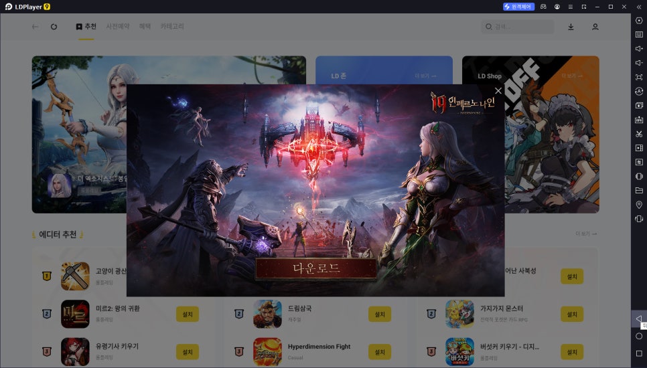Click the 다운로드 button in popup
Screen dimensions: 647x368
[x=315, y=269]
